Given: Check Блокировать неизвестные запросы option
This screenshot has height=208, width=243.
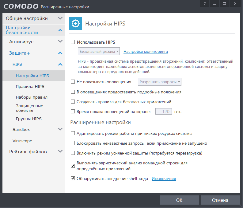Looking at the screenshot, I should [x=73, y=143].
